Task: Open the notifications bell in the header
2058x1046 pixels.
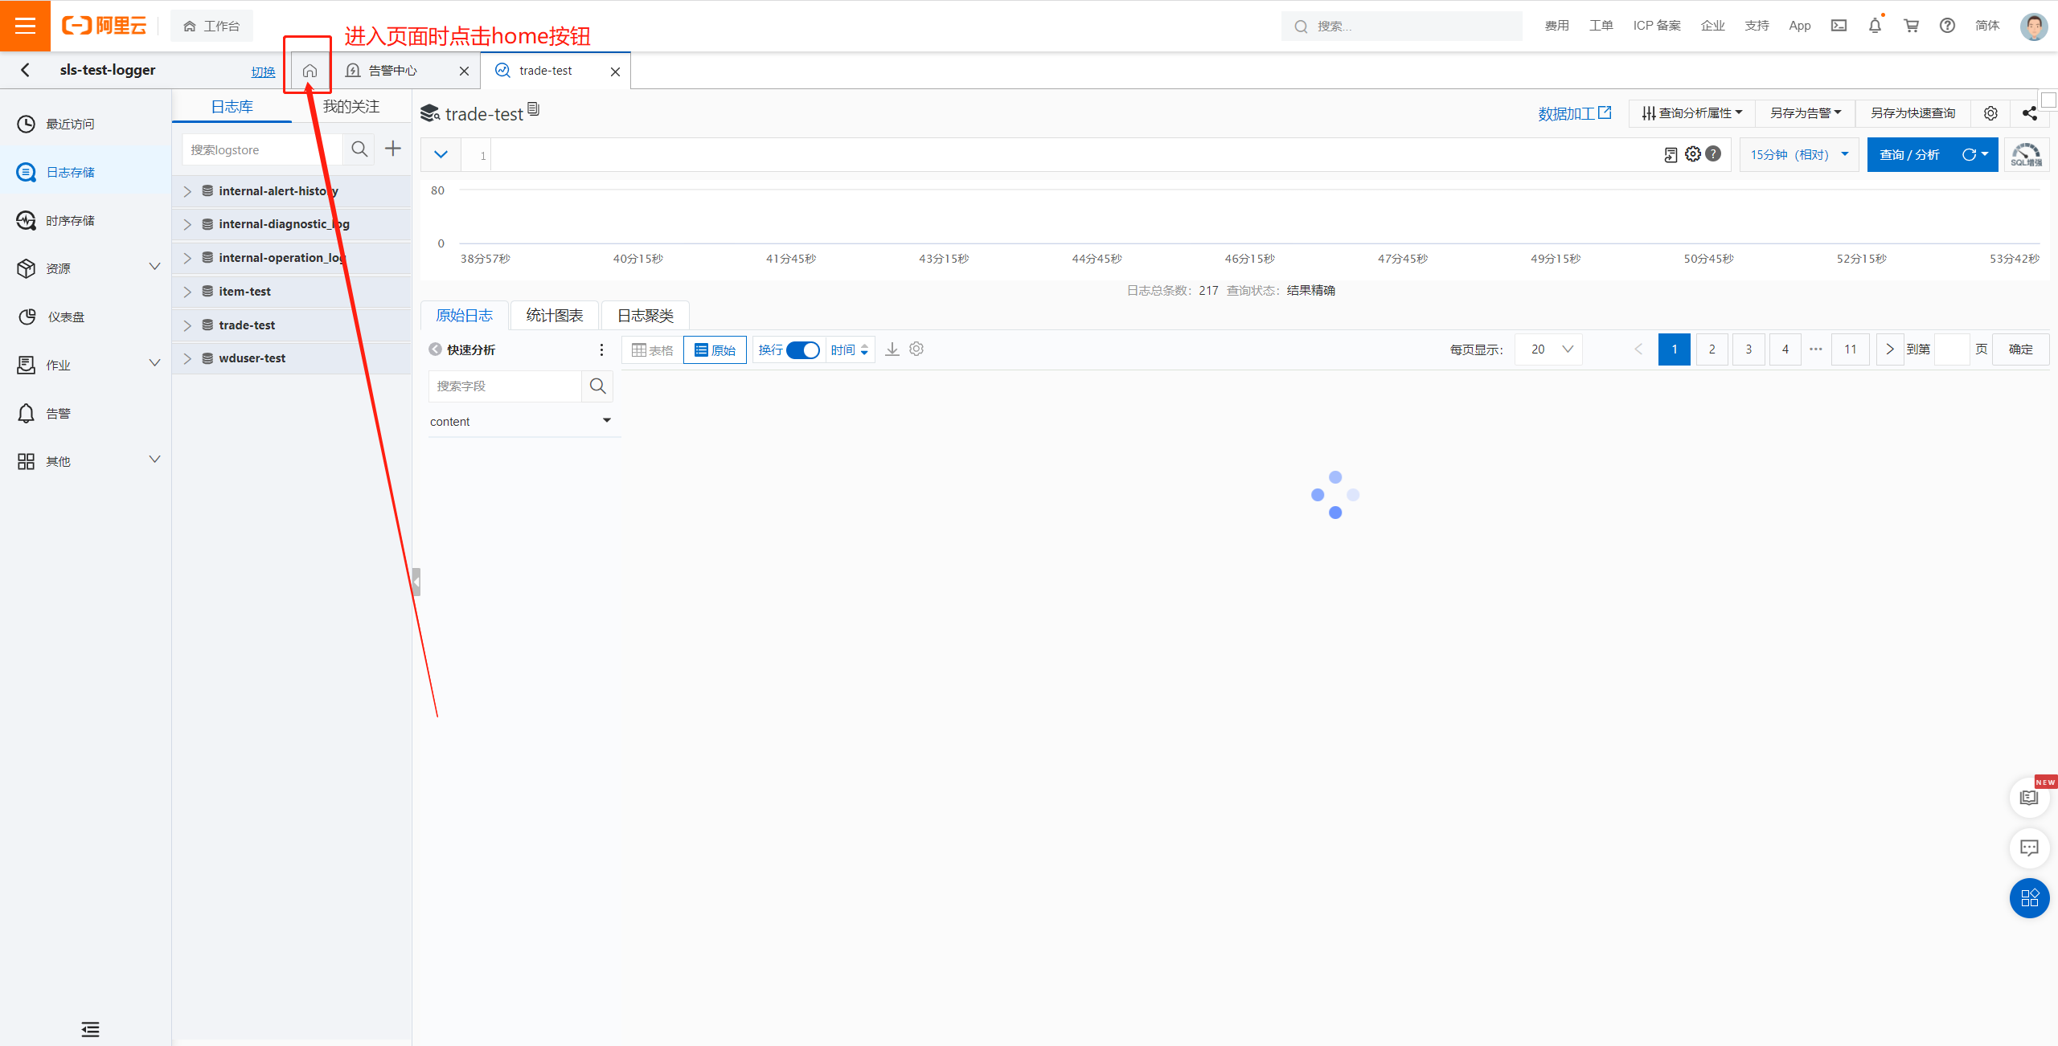Action: point(1875,26)
